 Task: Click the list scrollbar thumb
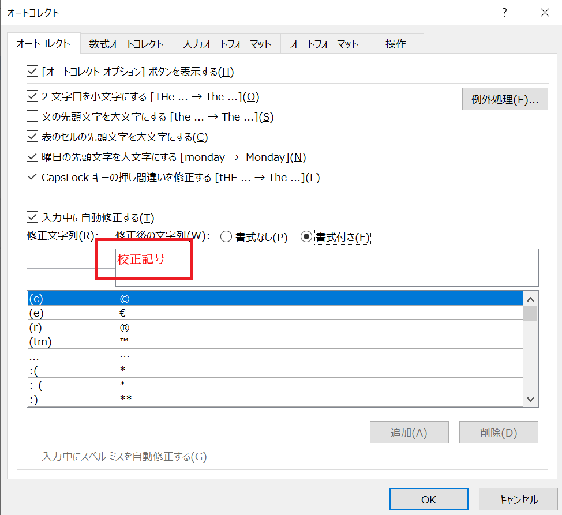530,314
